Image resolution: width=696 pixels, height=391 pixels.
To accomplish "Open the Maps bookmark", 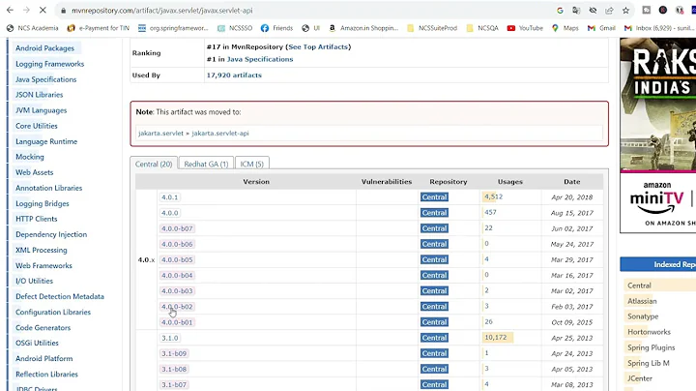I will 565,28.
